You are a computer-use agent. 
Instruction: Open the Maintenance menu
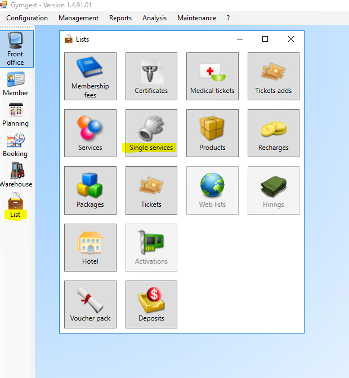pos(197,18)
